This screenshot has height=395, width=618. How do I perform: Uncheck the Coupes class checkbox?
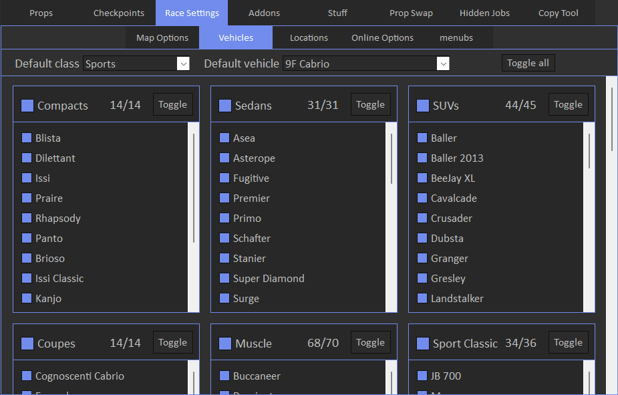tap(27, 344)
